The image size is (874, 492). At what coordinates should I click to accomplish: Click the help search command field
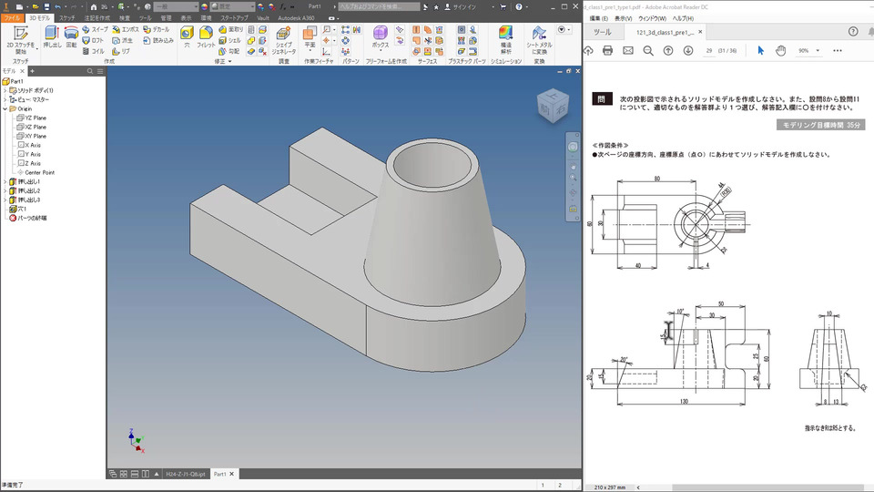point(379,6)
